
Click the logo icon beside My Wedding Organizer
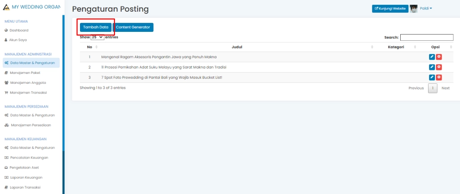(x=6, y=8)
